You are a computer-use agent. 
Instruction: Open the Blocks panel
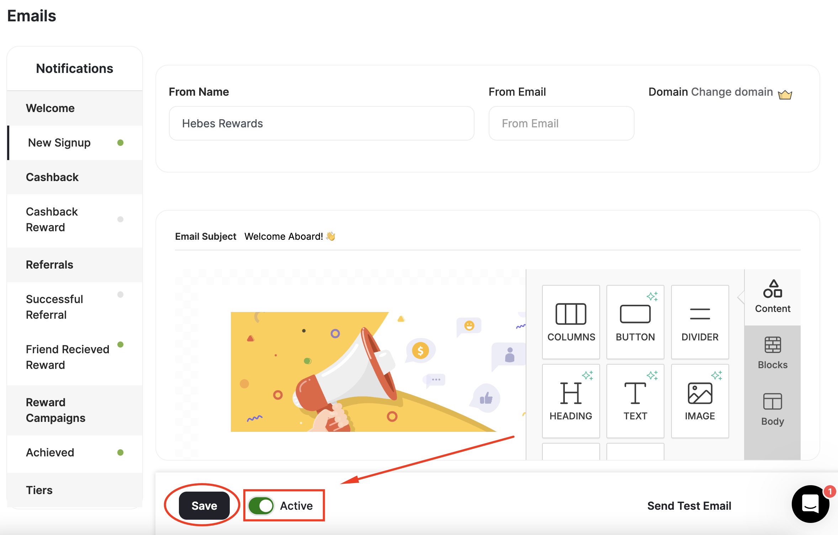[x=772, y=353]
